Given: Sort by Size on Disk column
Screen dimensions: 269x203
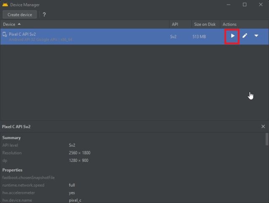Looking at the screenshot, I should (205, 24).
